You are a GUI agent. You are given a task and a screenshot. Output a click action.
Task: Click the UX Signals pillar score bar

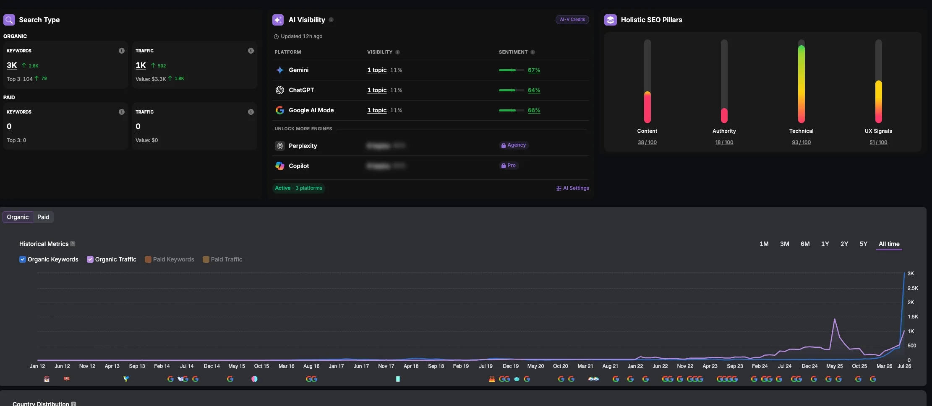[x=879, y=81]
